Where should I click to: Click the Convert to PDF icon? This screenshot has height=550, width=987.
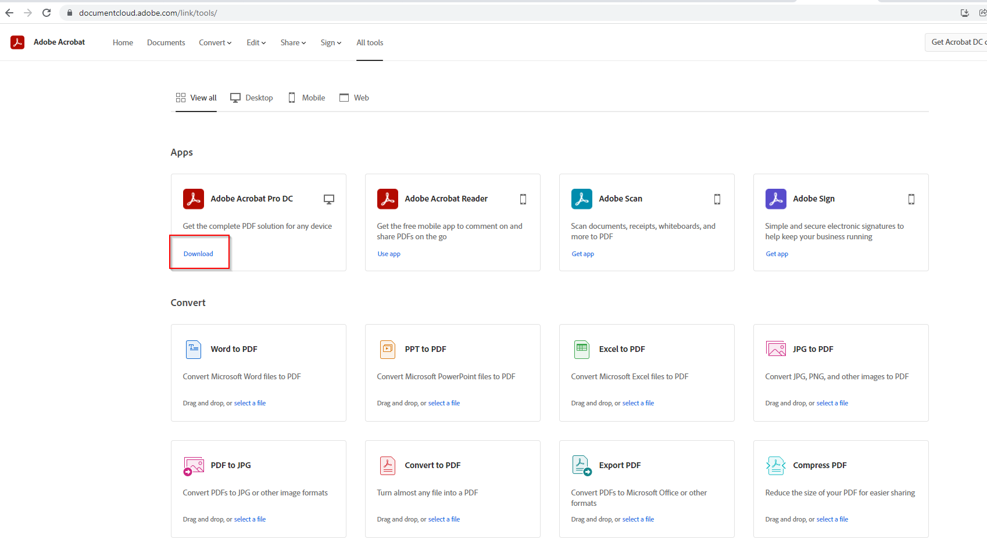pyautogui.click(x=388, y=465)
